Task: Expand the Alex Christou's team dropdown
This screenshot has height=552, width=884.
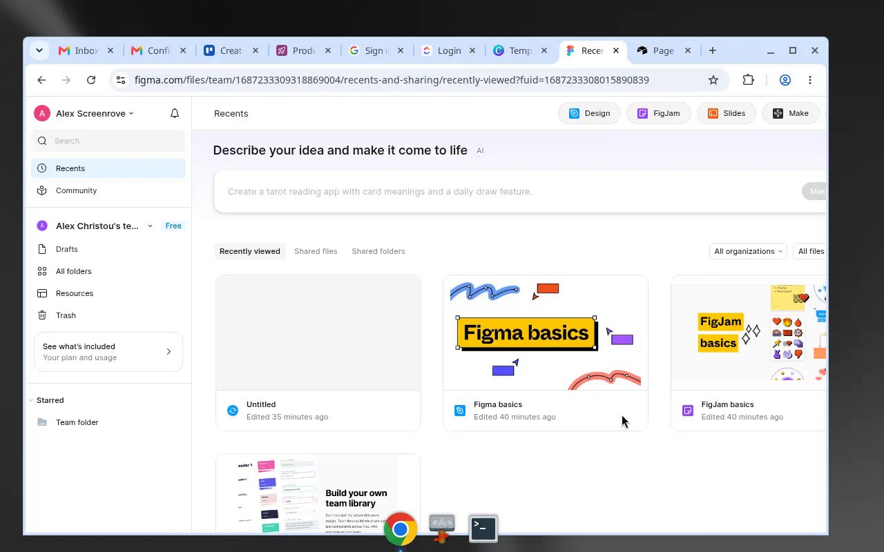Action: coord(150,226)
